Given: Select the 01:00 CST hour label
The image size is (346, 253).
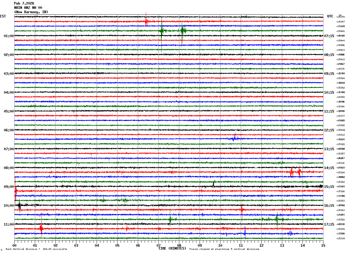Looking at the screenshot, I should pyautogui.click(x=9, y=36).
